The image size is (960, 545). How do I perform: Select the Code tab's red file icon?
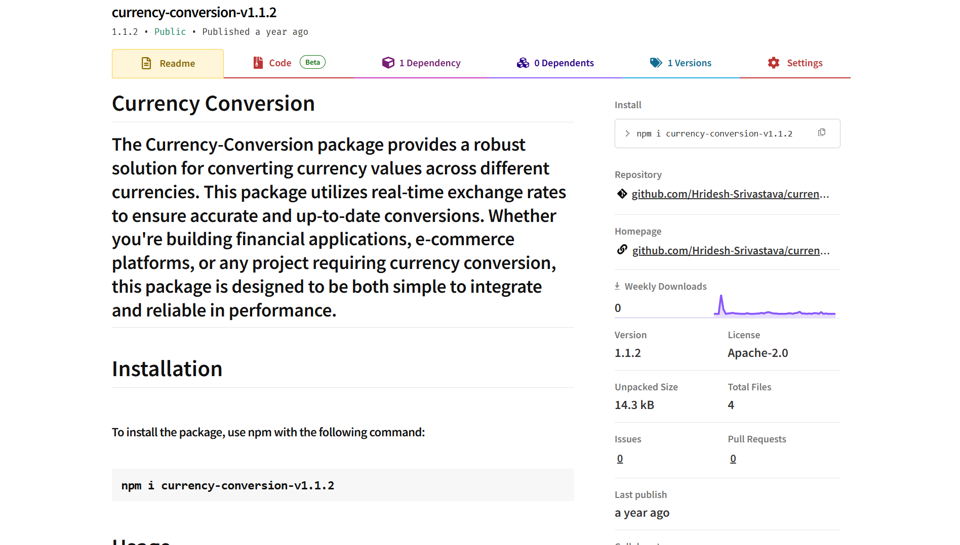tap(258, 62)
